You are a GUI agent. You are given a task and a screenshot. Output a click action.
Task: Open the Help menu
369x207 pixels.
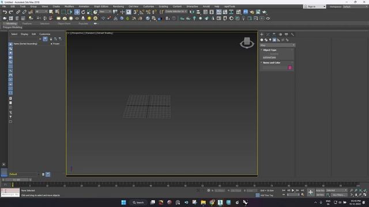[x=217, y=6]
